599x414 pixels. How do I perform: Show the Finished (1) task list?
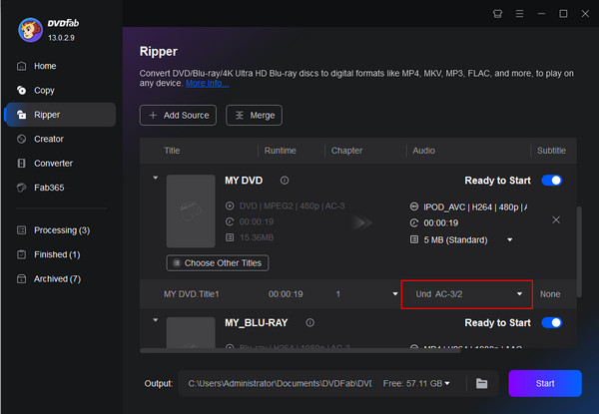coord(57,254)
